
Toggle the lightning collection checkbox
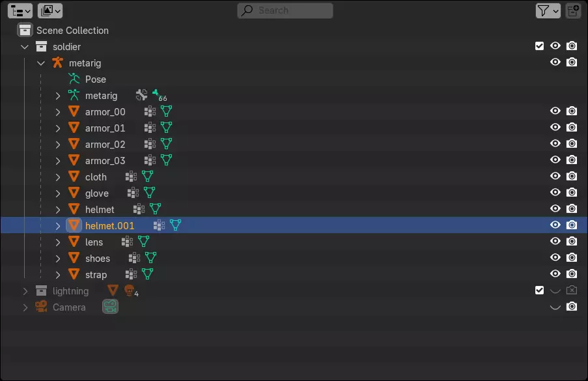[539, 290]
